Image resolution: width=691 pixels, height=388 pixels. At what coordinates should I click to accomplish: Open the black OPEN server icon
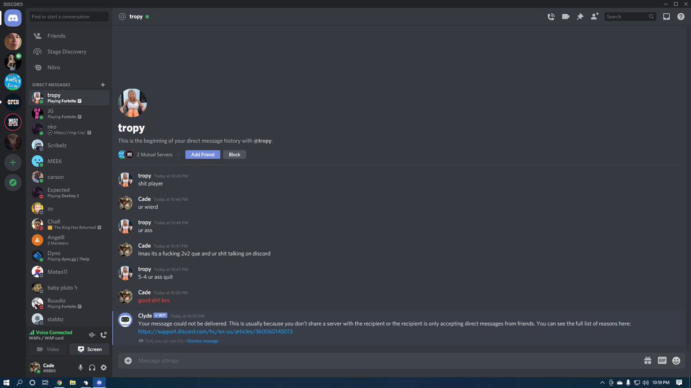click(x=13, y=102)
